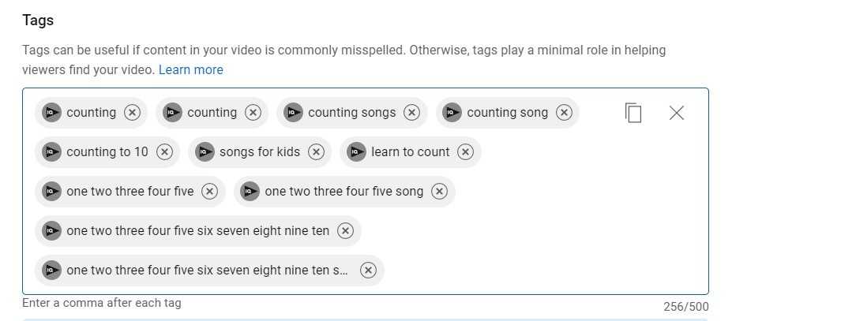
Task: Click the "Enter a comma after each tag" hint
Action: coord(101,303)
